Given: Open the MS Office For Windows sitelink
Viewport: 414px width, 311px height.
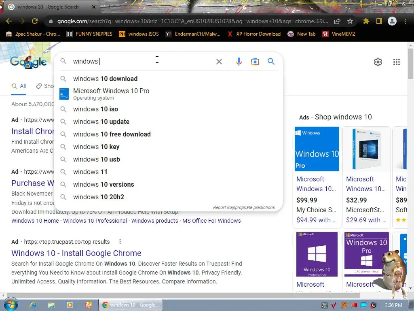Looking at the screenshot, I should (211, 221).
